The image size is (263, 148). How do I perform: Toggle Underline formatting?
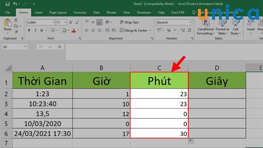coord(41,30)
